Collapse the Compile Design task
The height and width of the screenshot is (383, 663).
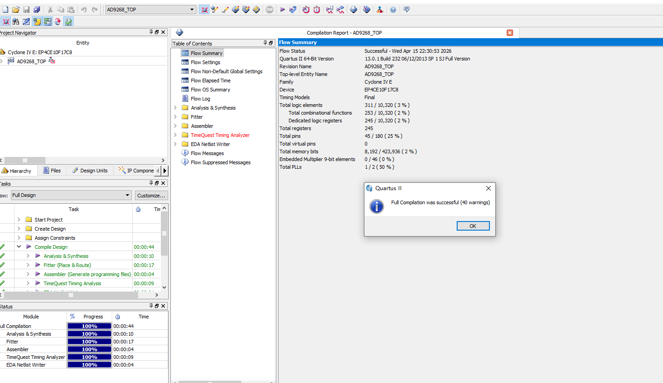pos(19,247)
